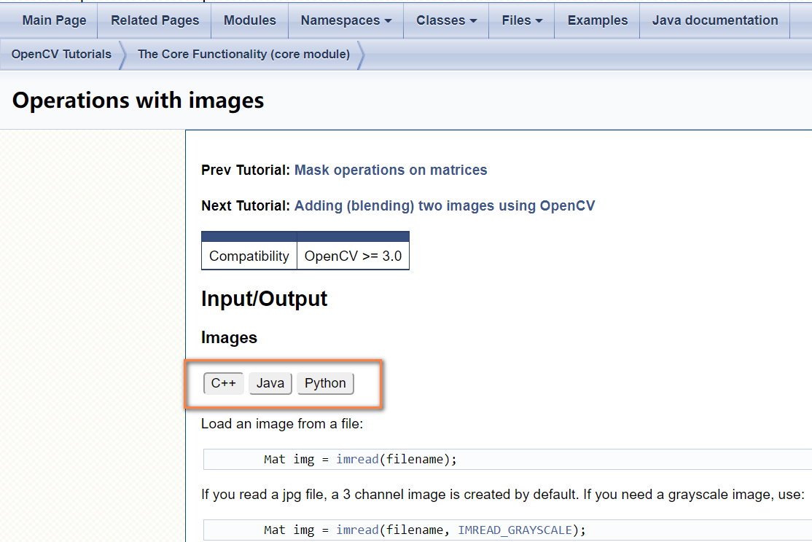Expand the Files dropdown menu
This screenshot has width=812, height=542.
click(x=521, y=20)
